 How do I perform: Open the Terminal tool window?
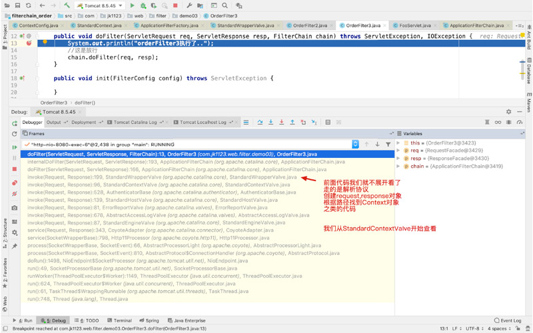(x=119, y=320)
